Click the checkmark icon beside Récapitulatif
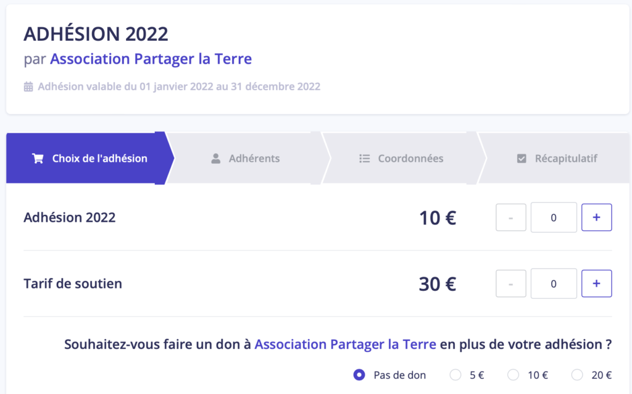The image size is (632, 394). coord(522,159)
